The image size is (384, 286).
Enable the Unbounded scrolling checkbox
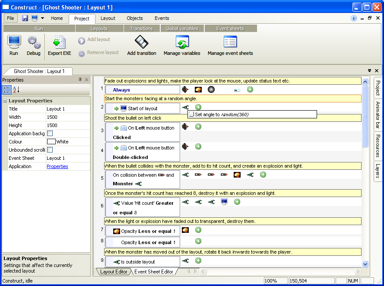pyautogui.click(x=50, y=150)
